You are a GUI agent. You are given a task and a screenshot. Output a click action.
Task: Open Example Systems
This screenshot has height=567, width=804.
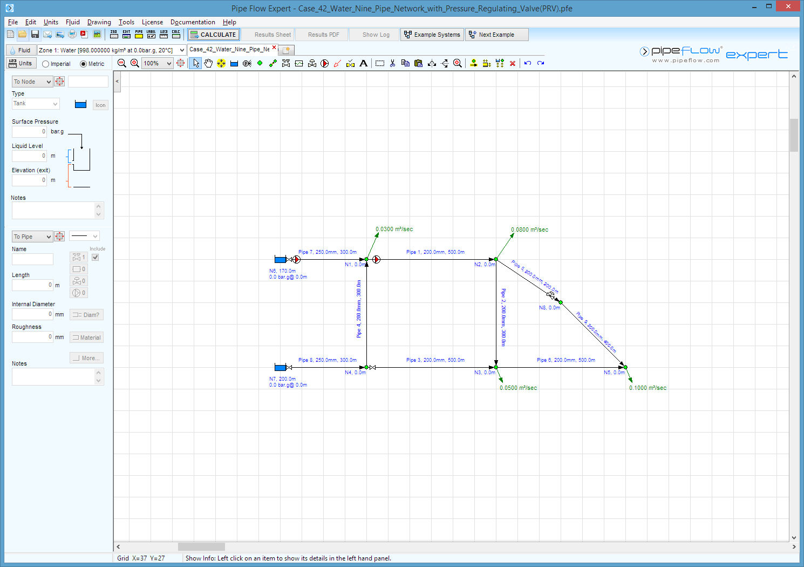click(x=432, y=35)
